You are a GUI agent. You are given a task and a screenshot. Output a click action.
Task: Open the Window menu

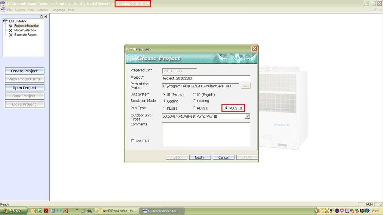click(43, 10)
